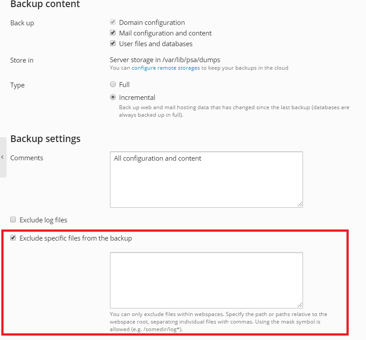
Task: Toggle User files and databases checkbox
Action: click(113, 43)
